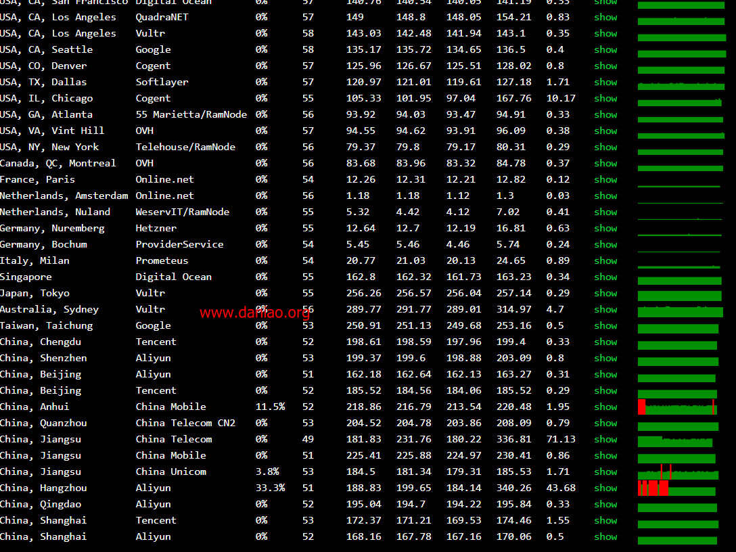The height and width of the screenshot is (552, 736).
Task: Click the Tokyo Vultr ping graph
Action: pos(680,296)
